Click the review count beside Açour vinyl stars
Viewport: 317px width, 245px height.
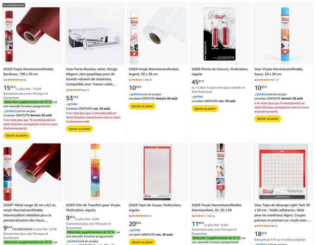[x=277, y=80]
